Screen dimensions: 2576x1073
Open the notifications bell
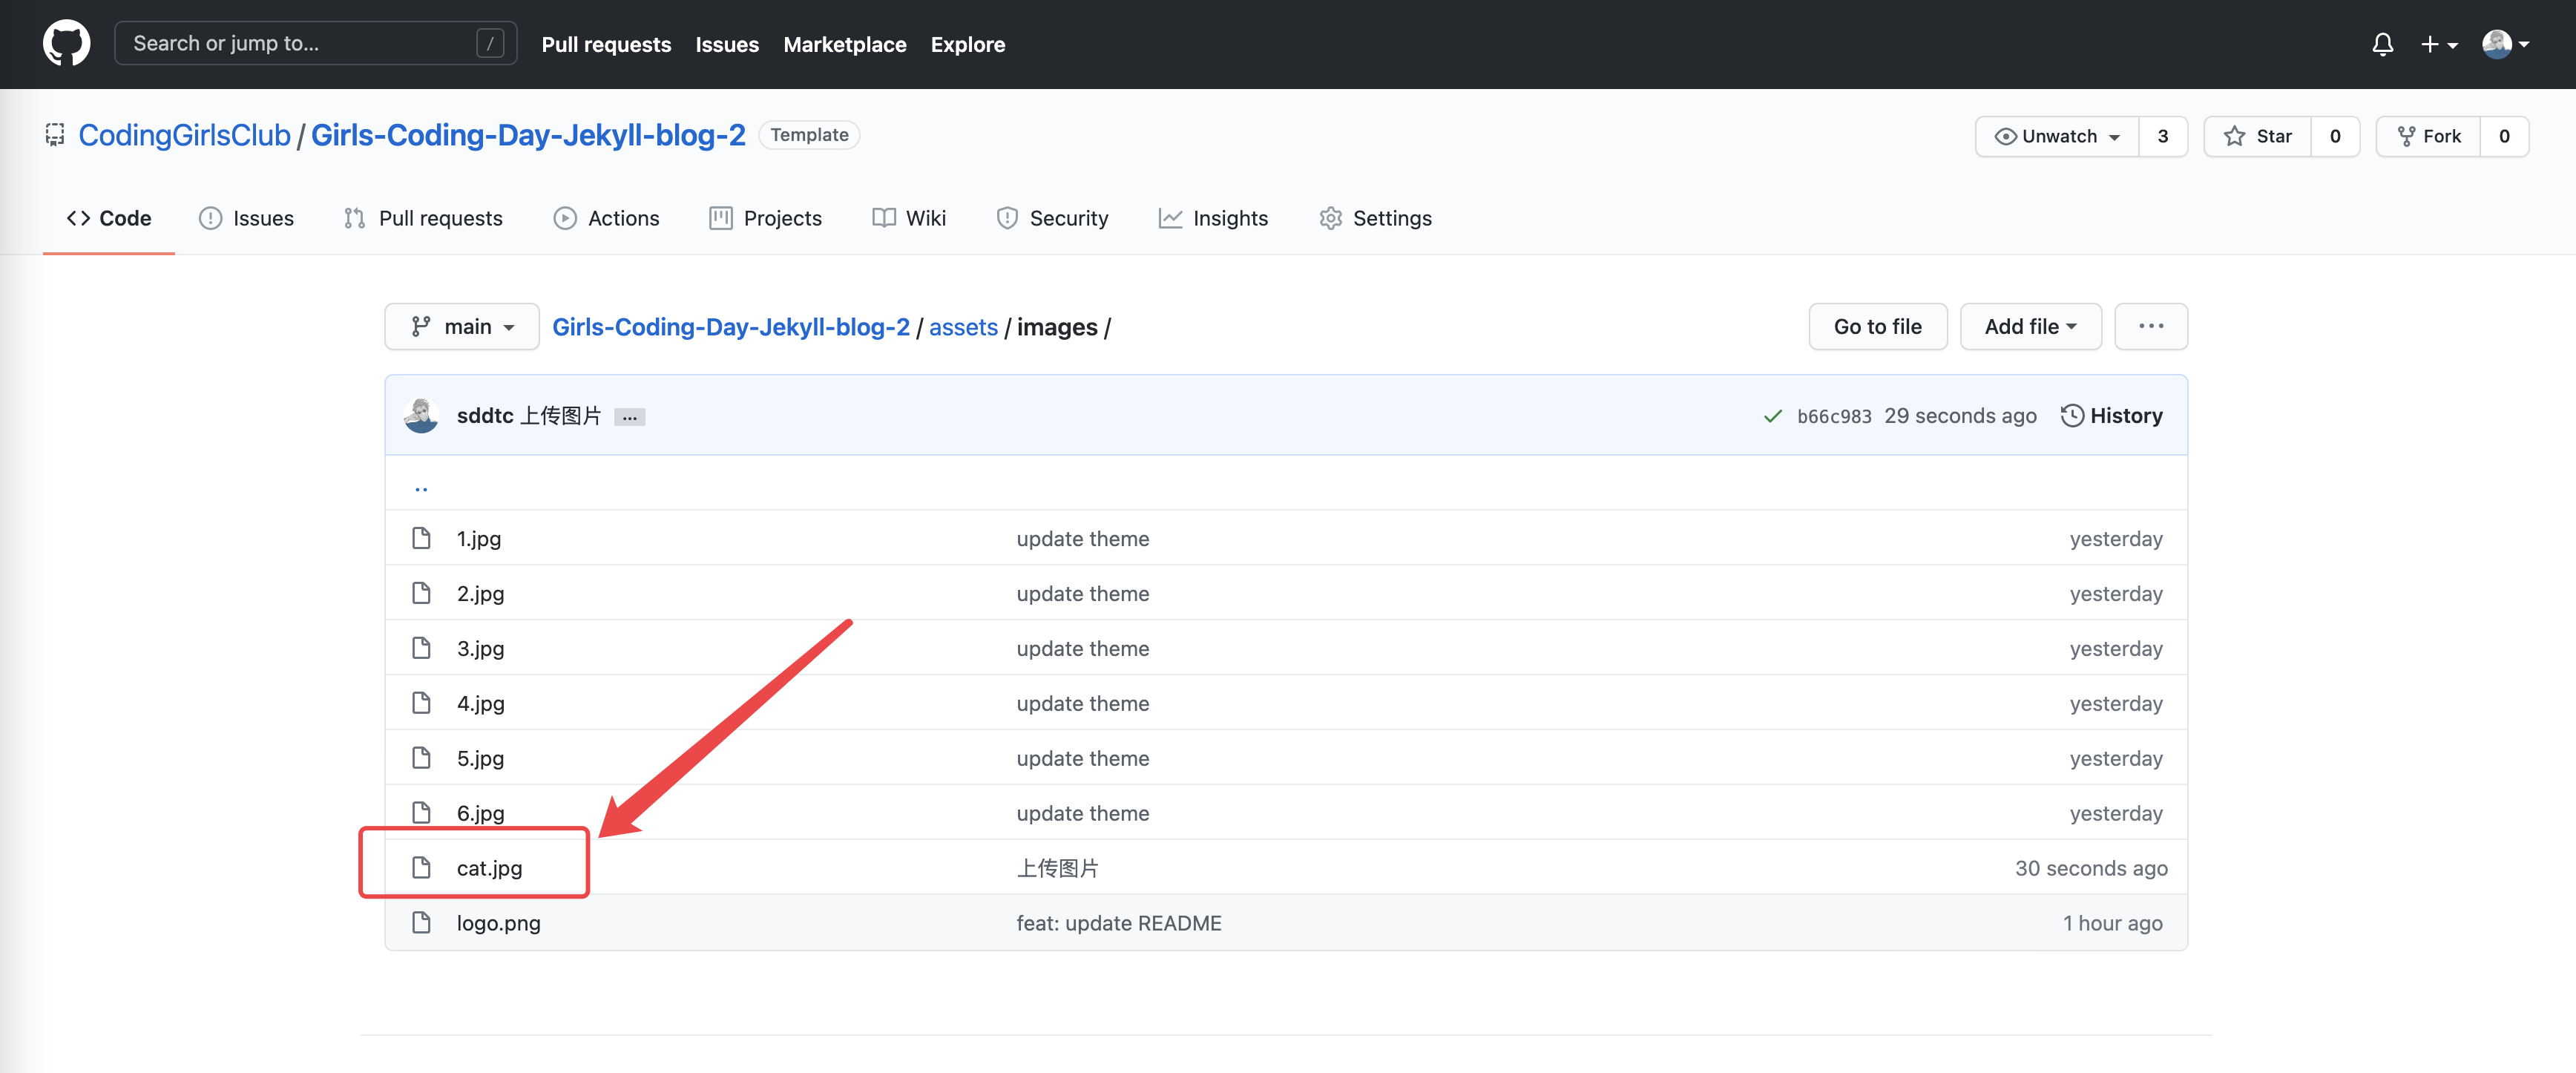point(2382,44)
